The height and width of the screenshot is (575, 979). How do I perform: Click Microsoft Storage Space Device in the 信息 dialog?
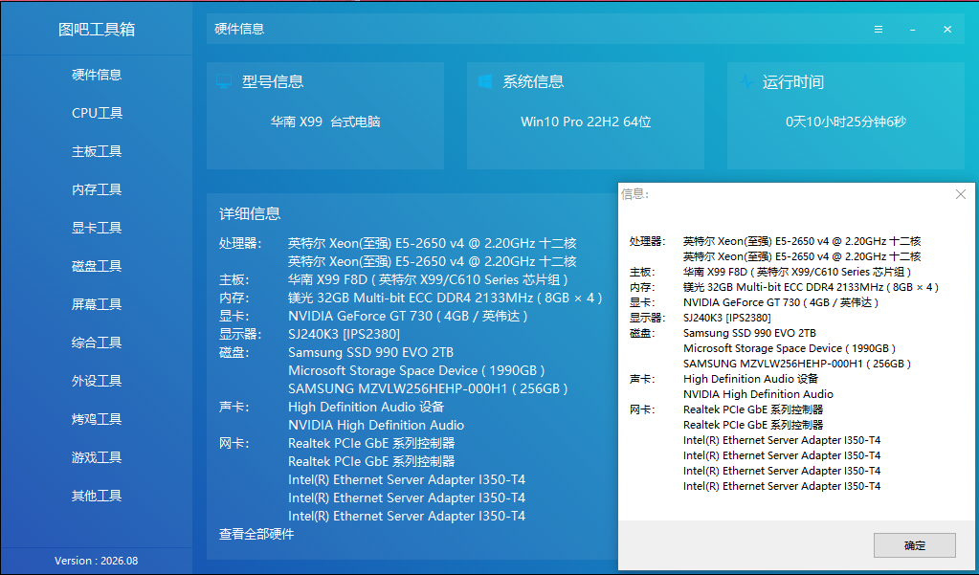[x=790, y=348]
